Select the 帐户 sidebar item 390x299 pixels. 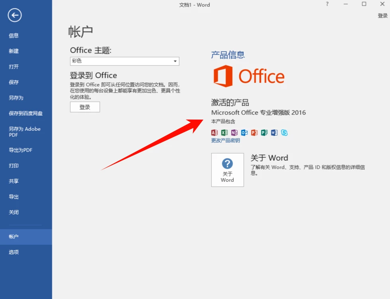point(26,236)
